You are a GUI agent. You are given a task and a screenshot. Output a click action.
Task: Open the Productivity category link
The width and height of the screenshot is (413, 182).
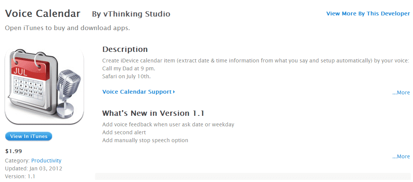click(46, 161)
